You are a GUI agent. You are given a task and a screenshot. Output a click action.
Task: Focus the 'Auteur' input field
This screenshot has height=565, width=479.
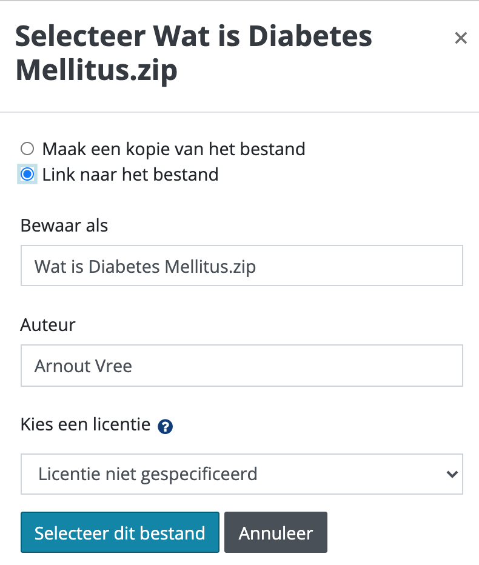point(242,366)
